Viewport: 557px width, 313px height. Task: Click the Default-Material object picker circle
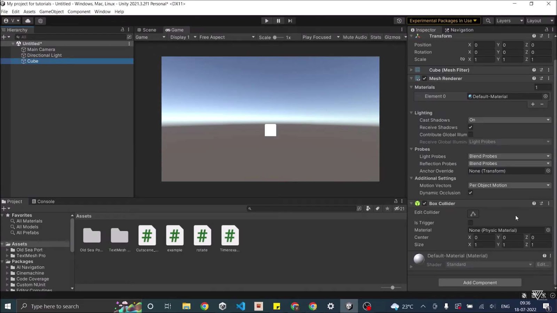(x=546, y=96)
